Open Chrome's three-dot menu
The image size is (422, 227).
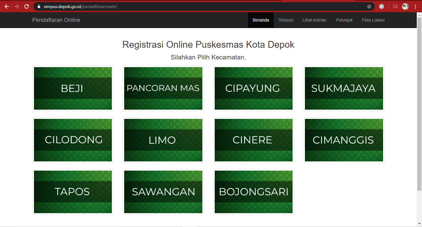(x=416, y=6)
